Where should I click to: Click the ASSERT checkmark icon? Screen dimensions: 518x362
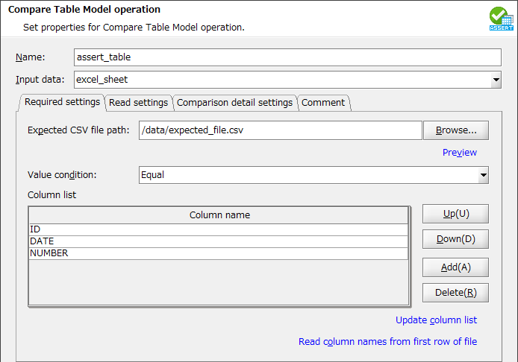501,18
